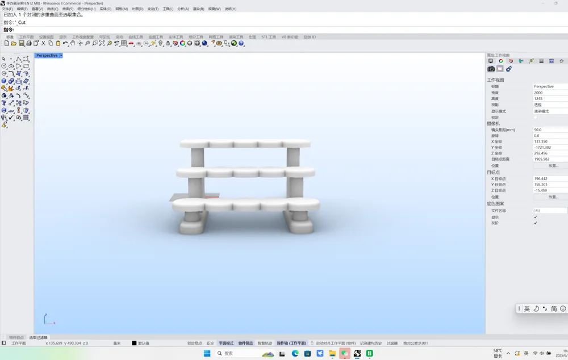Image resolution: width=568 pixels, height=360 pixels.
Task: Select the Circle tool in left toolbar
Action: pos(3,66)
